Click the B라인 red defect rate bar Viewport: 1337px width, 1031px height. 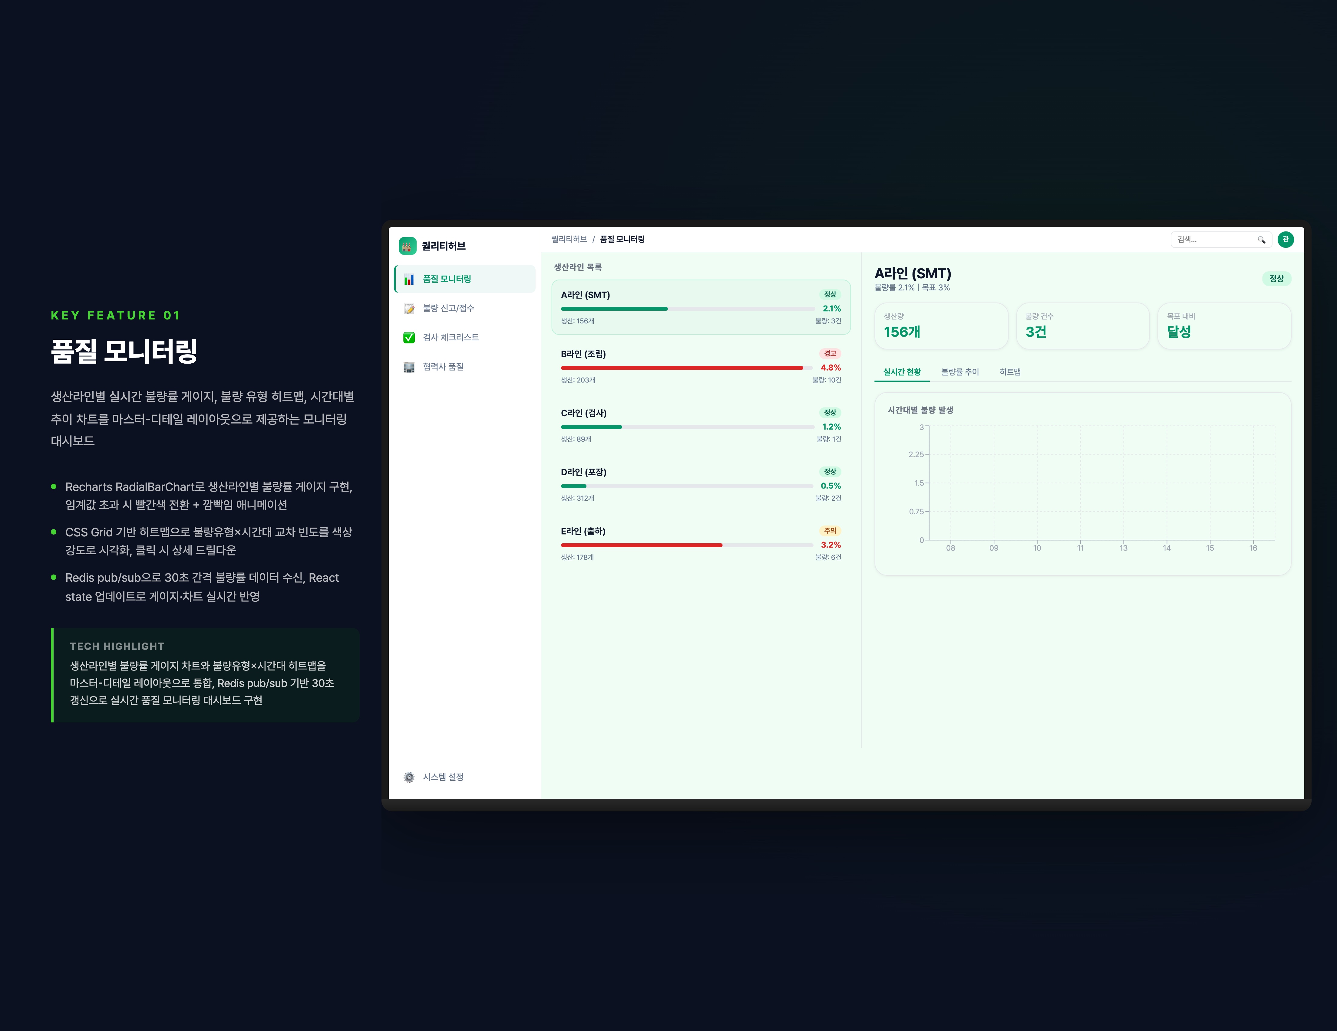click(x=681, y=368)
